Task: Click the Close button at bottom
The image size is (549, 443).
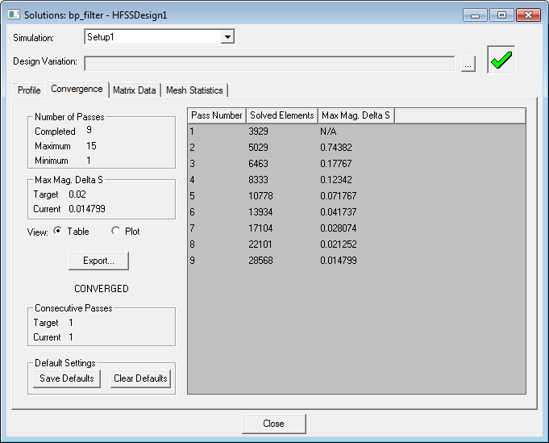Action: pyautogui.click(x=273, y=424)
